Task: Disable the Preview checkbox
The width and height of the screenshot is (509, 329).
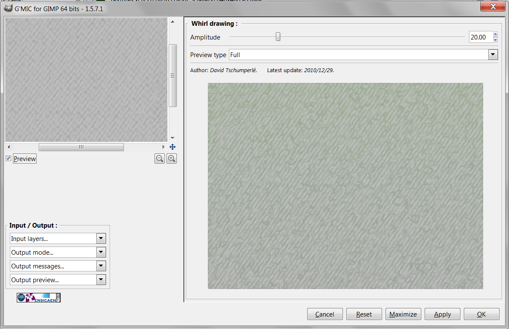Action: [8, 158]
